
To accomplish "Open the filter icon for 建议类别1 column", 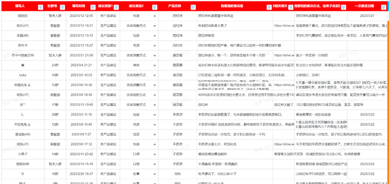I will pos(116,8).
